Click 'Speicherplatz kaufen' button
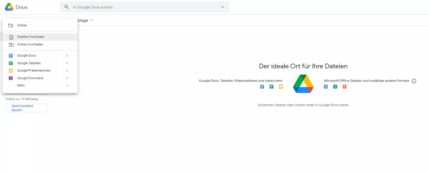The width and height of the screenshot is (429, 173). (x=27, y=108)
